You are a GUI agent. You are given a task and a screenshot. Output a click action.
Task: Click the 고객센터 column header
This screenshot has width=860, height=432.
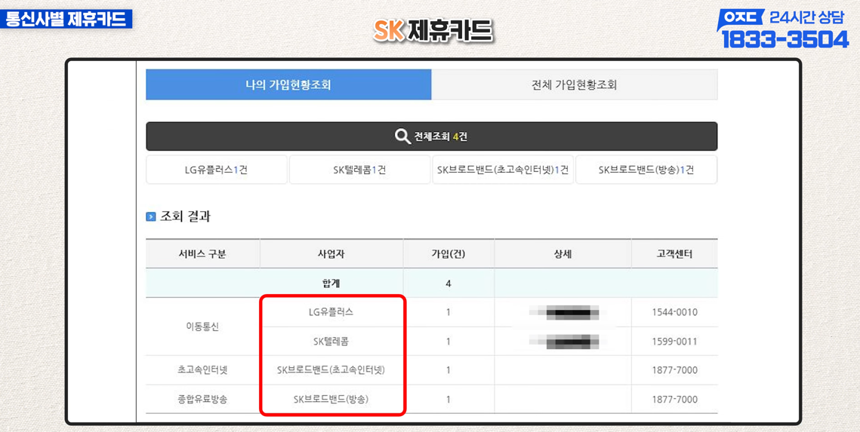click(674, 254)
